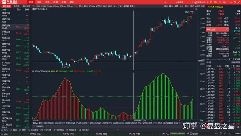Click the 返回 button
This screenshot has height=136, width=241.
[203, 6]
